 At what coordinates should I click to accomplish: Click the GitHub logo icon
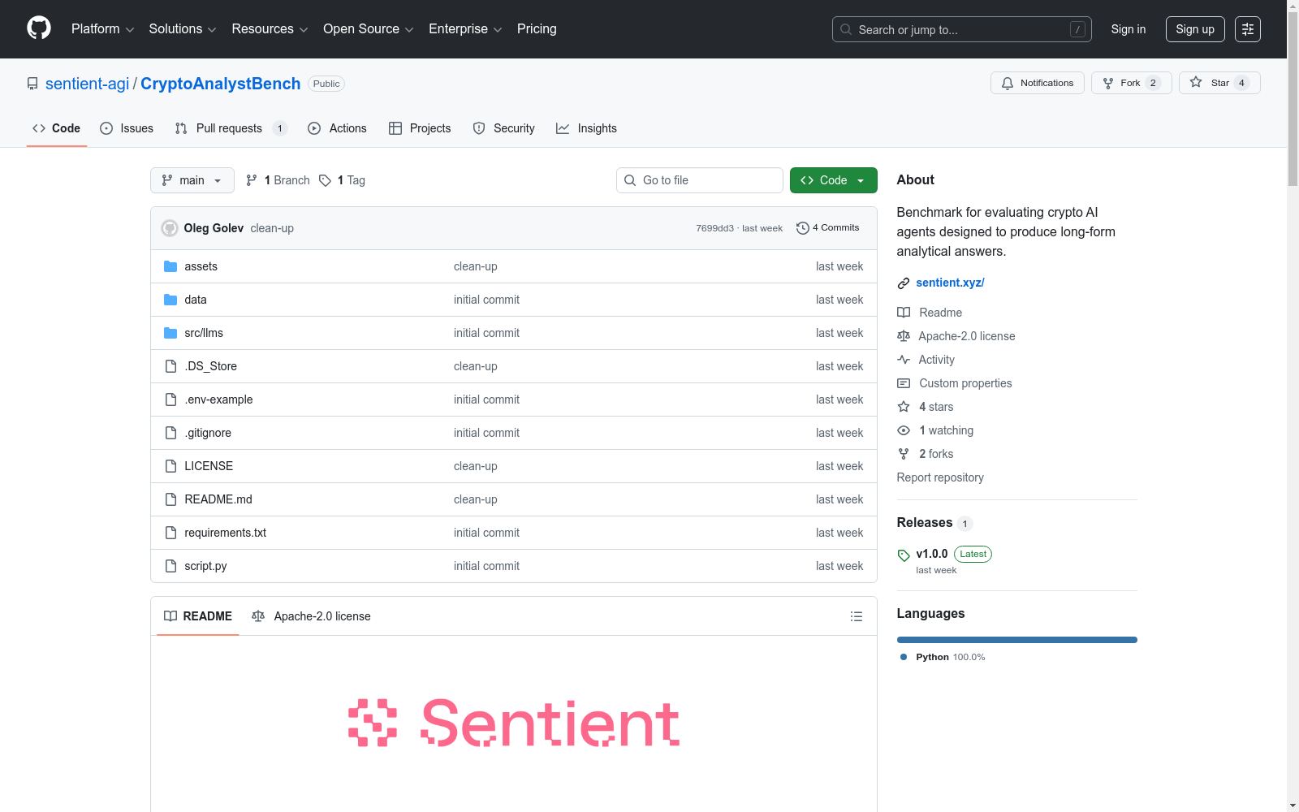coord(39,28)
